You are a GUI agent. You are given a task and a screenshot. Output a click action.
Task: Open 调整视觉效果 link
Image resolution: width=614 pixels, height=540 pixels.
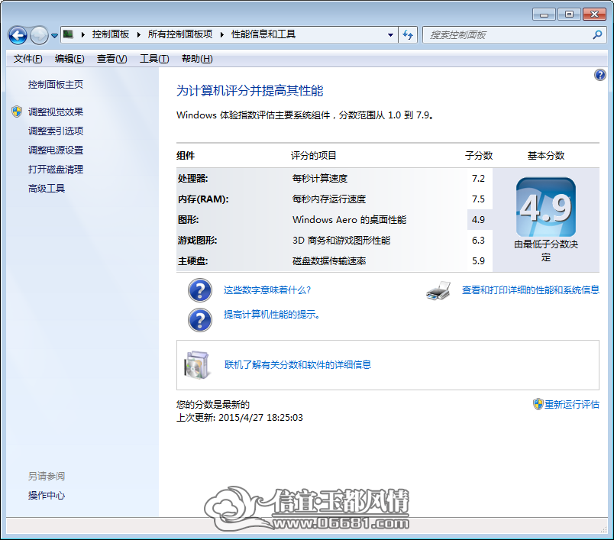click(56, 112)
